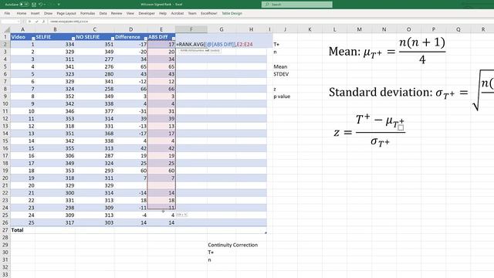Open the Acrobat tab
This screenshot has width=494, height=278.
tap(178, 13)
